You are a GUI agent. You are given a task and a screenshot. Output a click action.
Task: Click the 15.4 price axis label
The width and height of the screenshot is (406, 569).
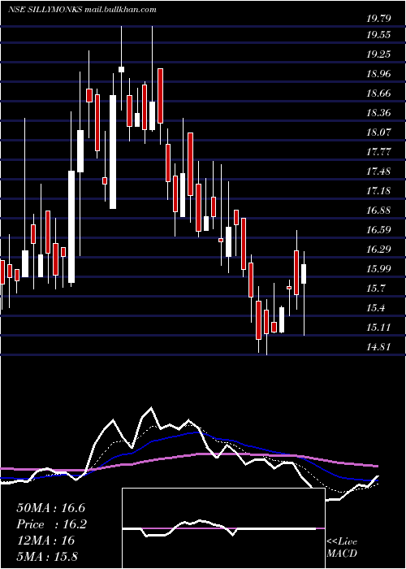tap(375, 308)
